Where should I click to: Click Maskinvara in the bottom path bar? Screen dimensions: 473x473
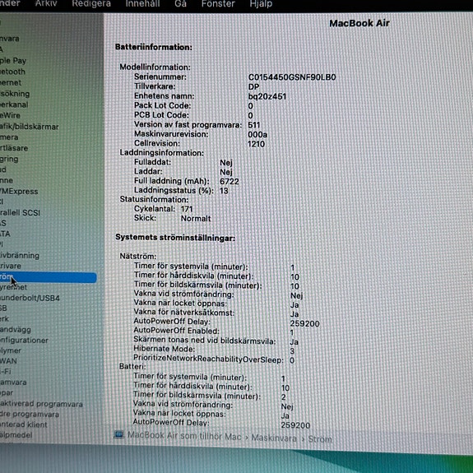274,438
